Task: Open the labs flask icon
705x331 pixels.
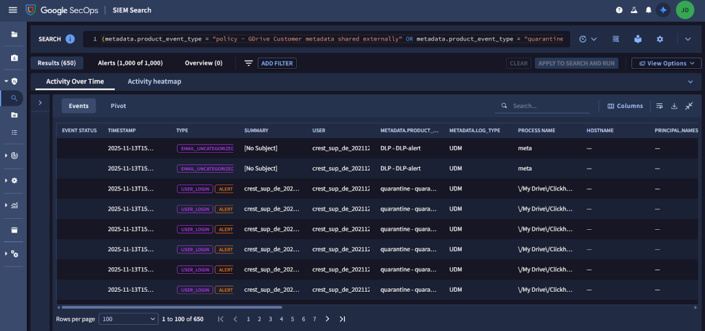Action: pos(634,10)
